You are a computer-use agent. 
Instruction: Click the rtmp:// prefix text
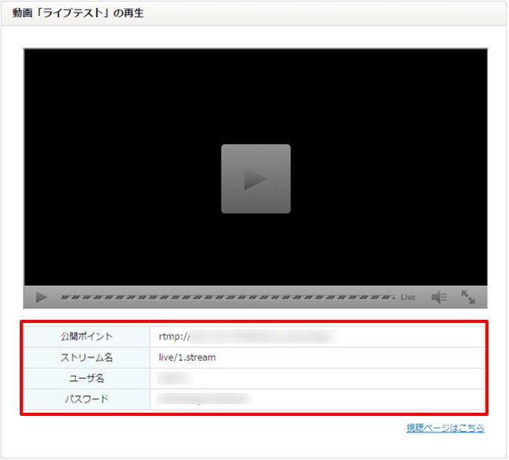(173, 336)
